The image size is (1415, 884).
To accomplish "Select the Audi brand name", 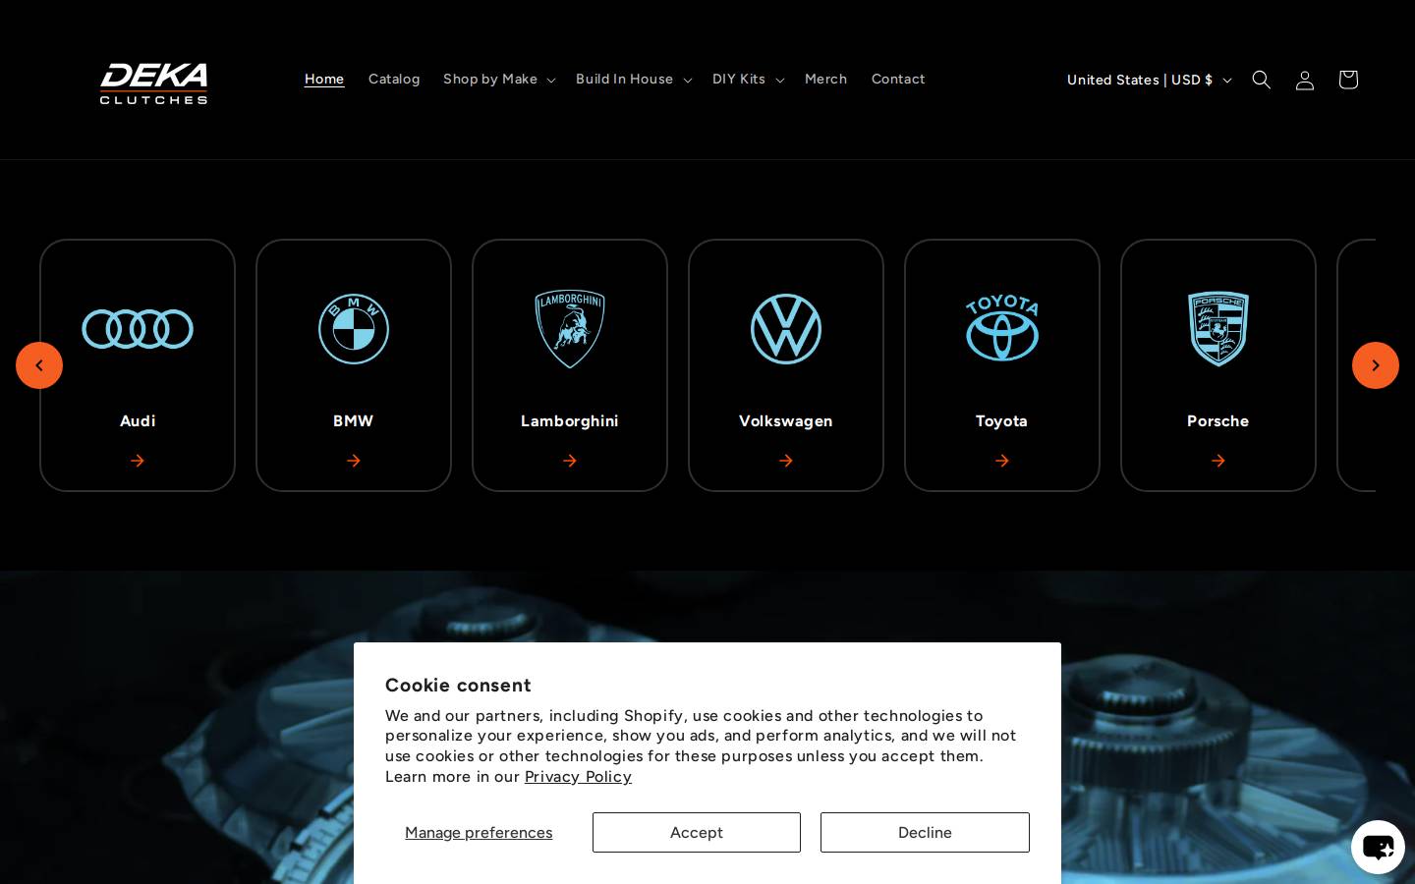I will [138, 420].
